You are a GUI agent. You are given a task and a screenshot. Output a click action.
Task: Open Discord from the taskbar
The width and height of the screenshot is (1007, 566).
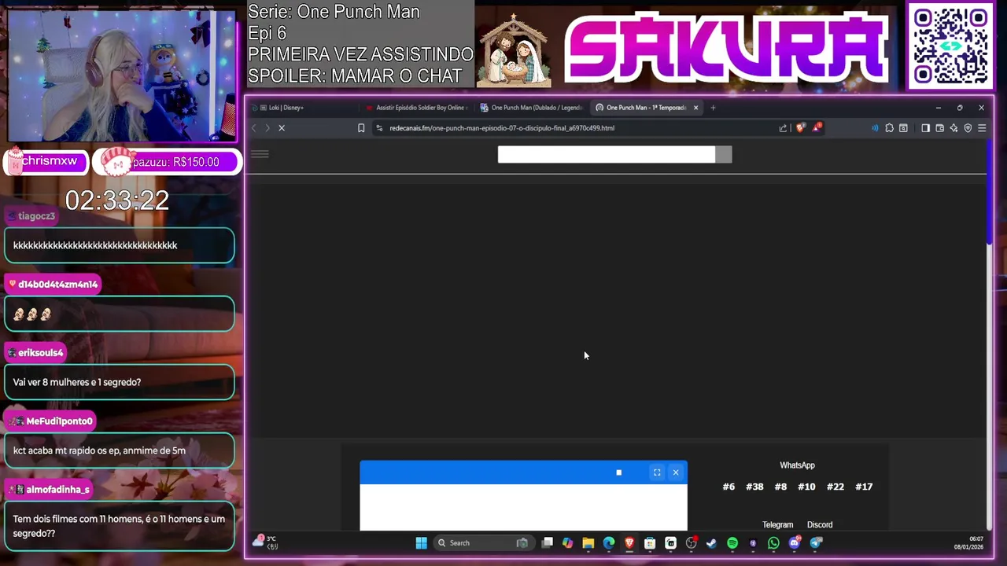[x=795, y=543]
